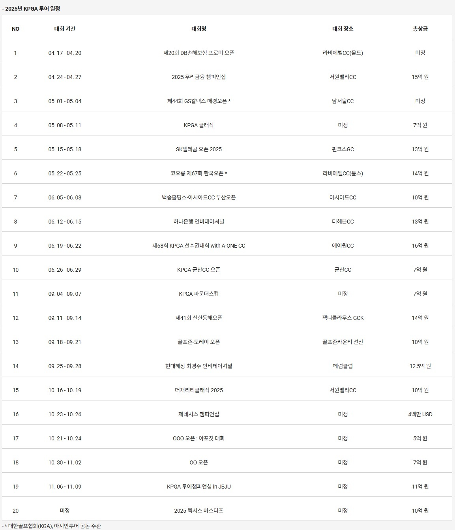This screenshot has width=455, height=530.
Task: Click the "2025 렉서스 마스터즈" tournament name
Action: [198, 511]
